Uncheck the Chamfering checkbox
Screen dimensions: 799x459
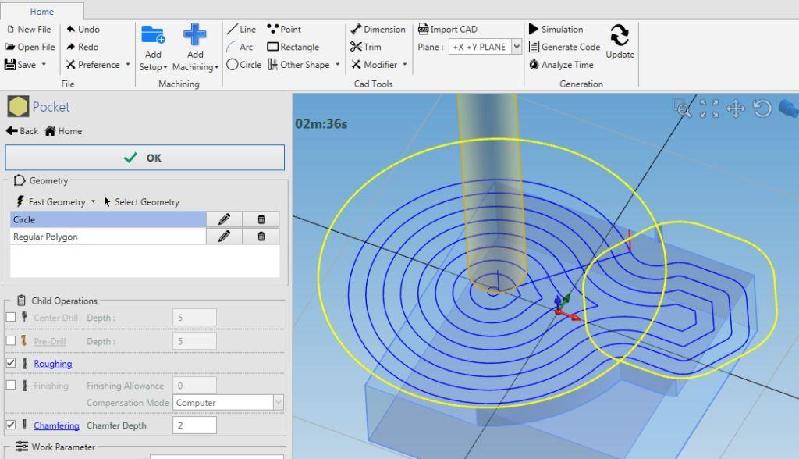pos(11,425)
